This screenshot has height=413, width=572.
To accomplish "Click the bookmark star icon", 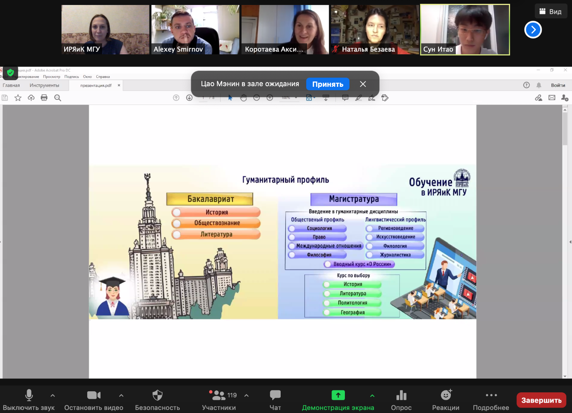I will 18,98.
